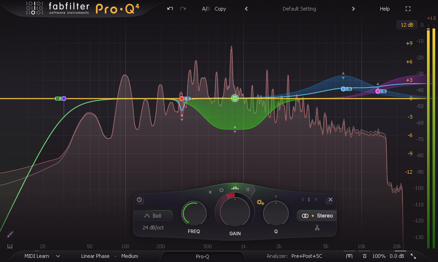Expand the dynamics settings double-chevron
Screen dimensions: 438x262
pyautogui.click(x=248, y=189)
